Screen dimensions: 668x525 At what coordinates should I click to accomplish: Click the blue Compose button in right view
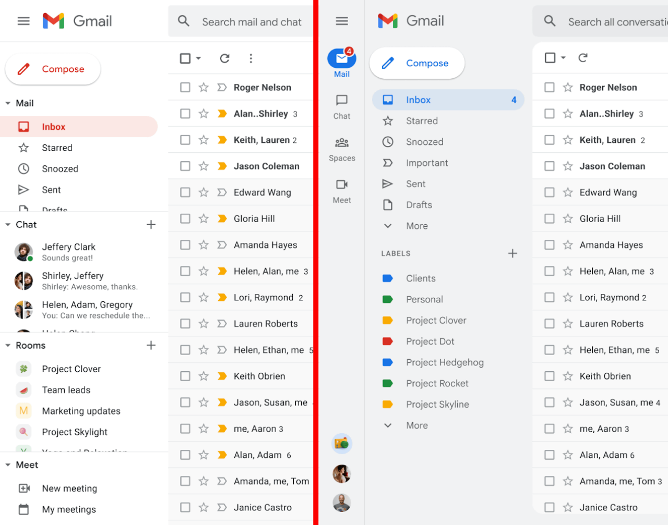(x=417, y=63)
